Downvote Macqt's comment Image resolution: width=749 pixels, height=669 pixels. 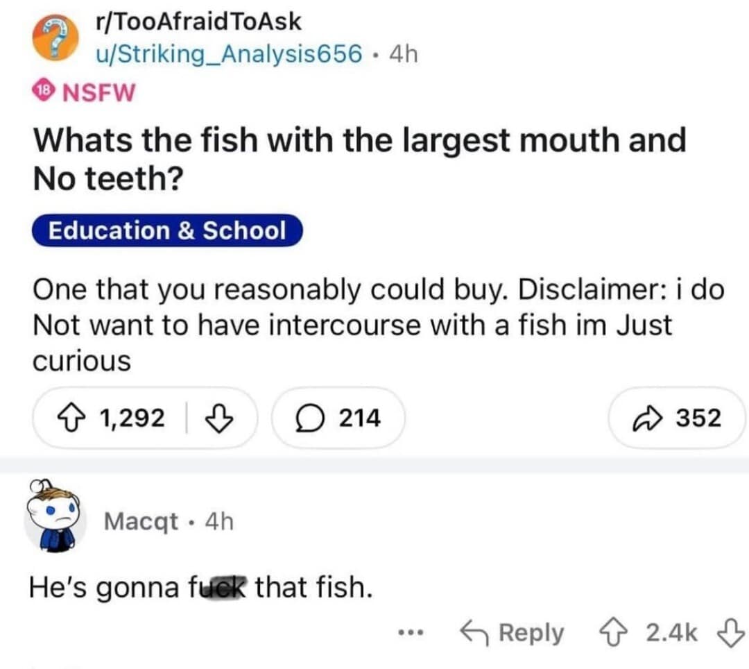coord(730,632)
